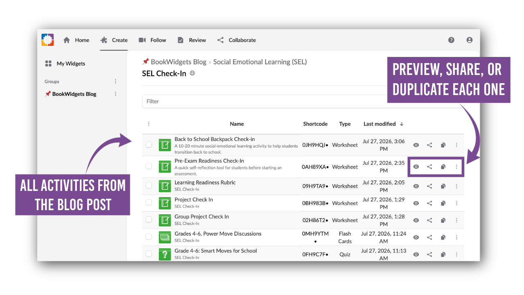Select the Project Check In row checkbox
The height and width of the screenshot is (295, 524).
149,202
